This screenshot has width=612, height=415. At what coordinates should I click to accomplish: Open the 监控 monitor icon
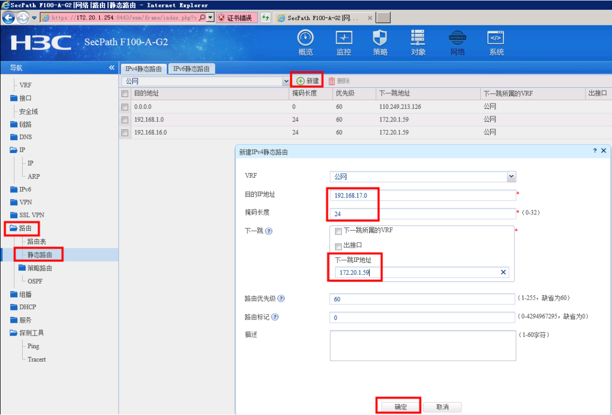[x=344, y=43]
